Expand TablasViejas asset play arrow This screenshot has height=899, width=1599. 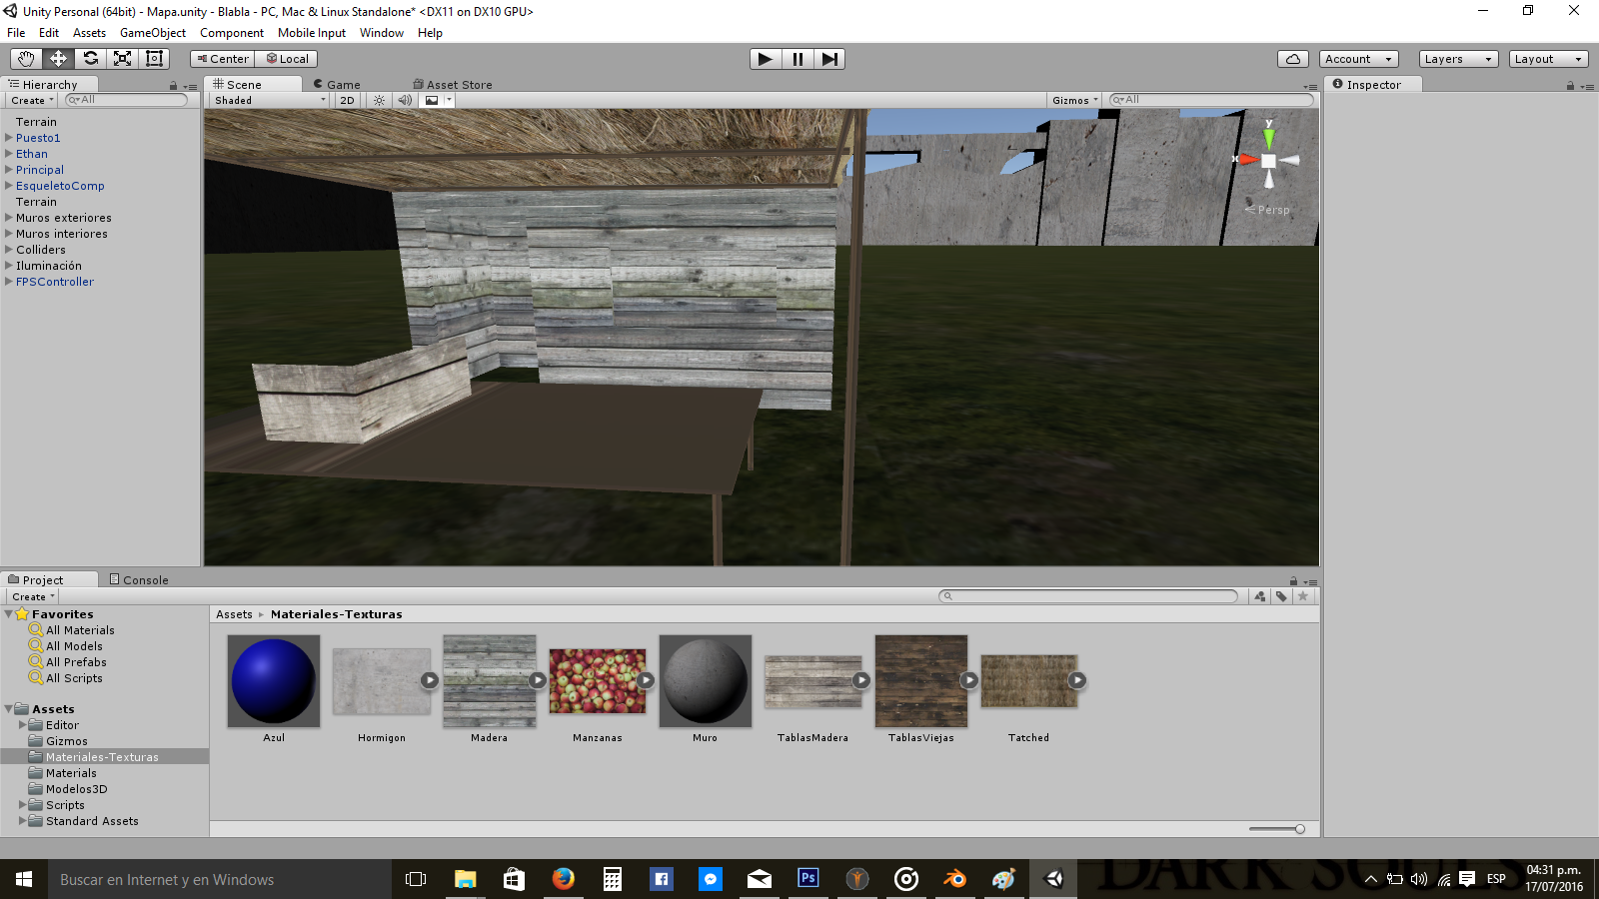969,680
